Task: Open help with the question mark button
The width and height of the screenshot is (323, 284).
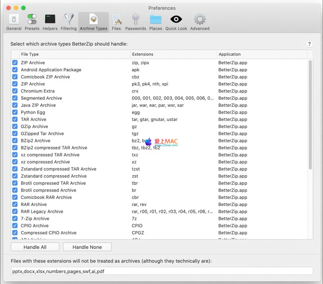Action: pos(309,44)
